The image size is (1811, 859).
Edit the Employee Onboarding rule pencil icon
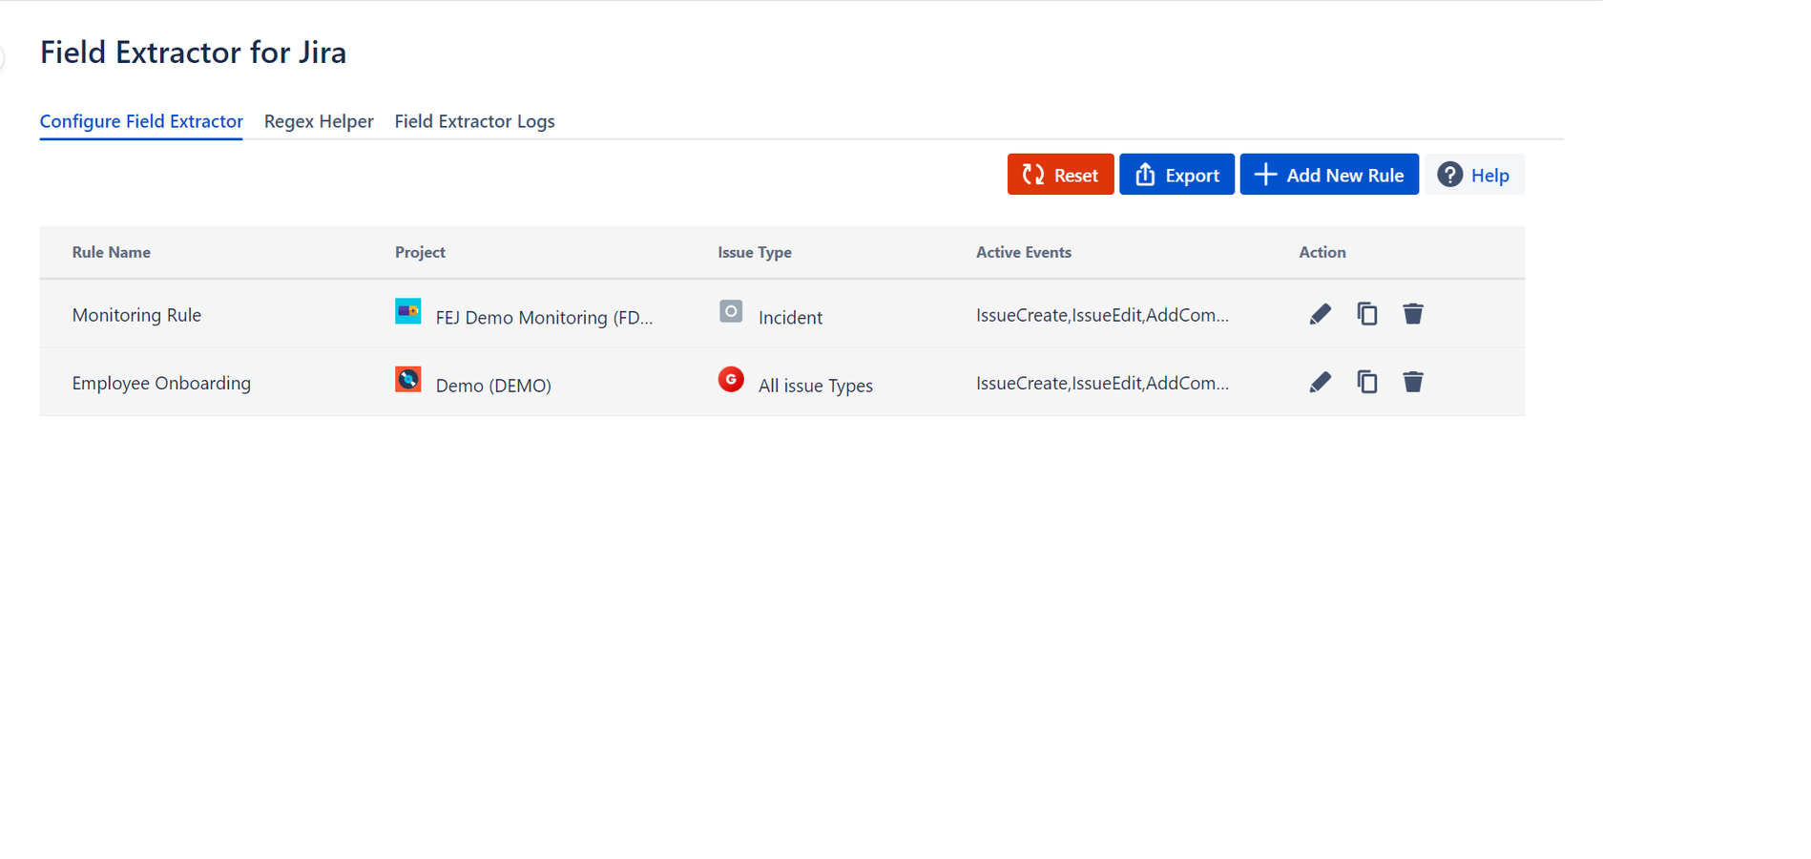click(x=1320, y=382)
